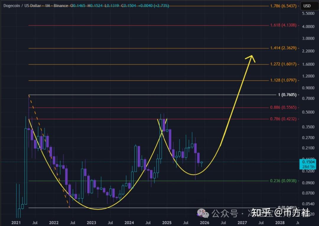Click 2025 on the time axis
This screenshot has width=319, height=226.
(x=167, y=223)
